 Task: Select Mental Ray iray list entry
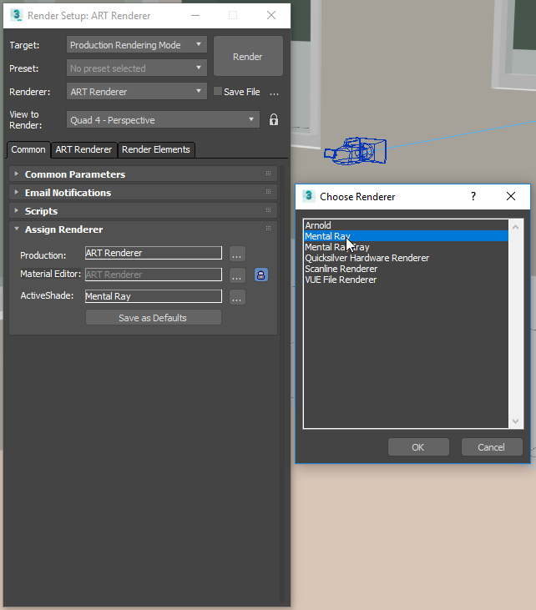(406, 247)
